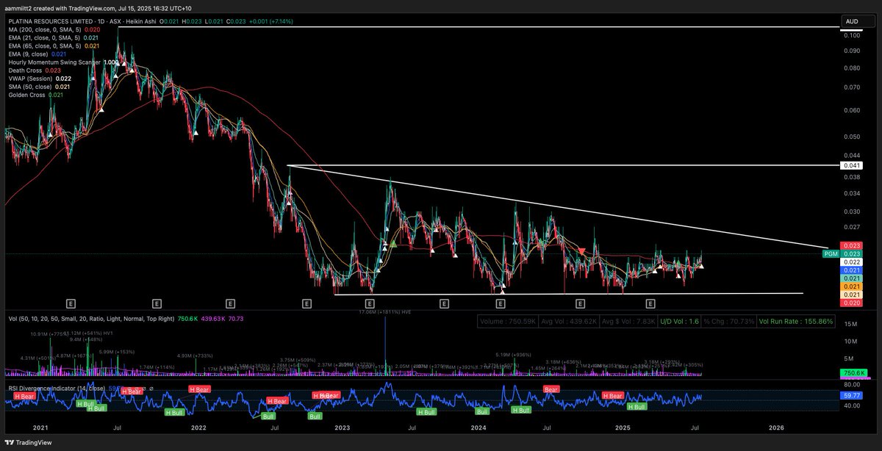Viewport: 882px width, 451px height.
Task: Click the 0.041 price line label
Action: pos(851,166)
